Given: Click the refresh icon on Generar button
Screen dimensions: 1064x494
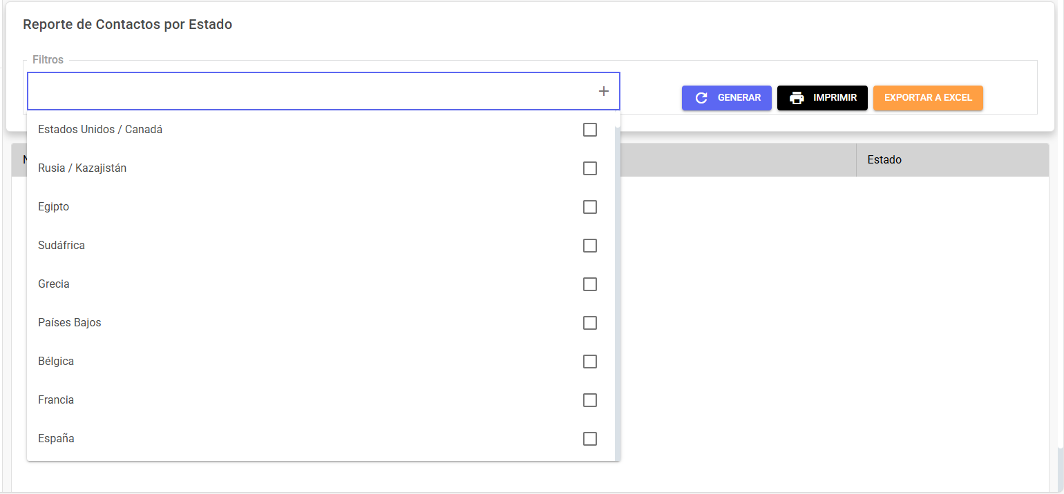Looking at the screenshot, I should 701,98.
